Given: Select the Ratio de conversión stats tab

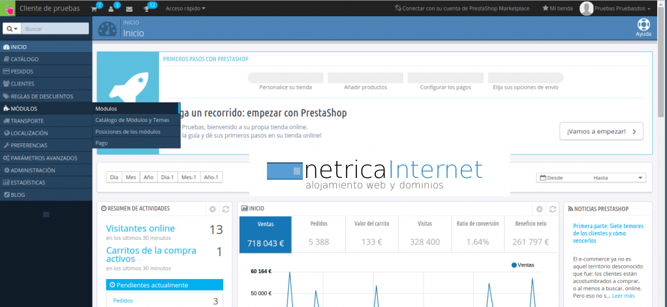Looking at the screenshot, I should point(478,235).
